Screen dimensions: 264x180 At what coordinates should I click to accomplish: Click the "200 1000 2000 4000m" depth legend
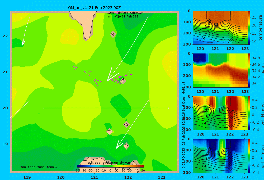pyautogui.click(x=38, y=167)
